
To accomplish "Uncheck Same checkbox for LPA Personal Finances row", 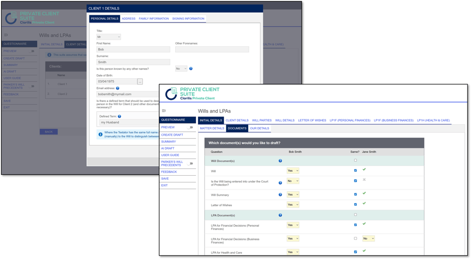I will point(355,225).
